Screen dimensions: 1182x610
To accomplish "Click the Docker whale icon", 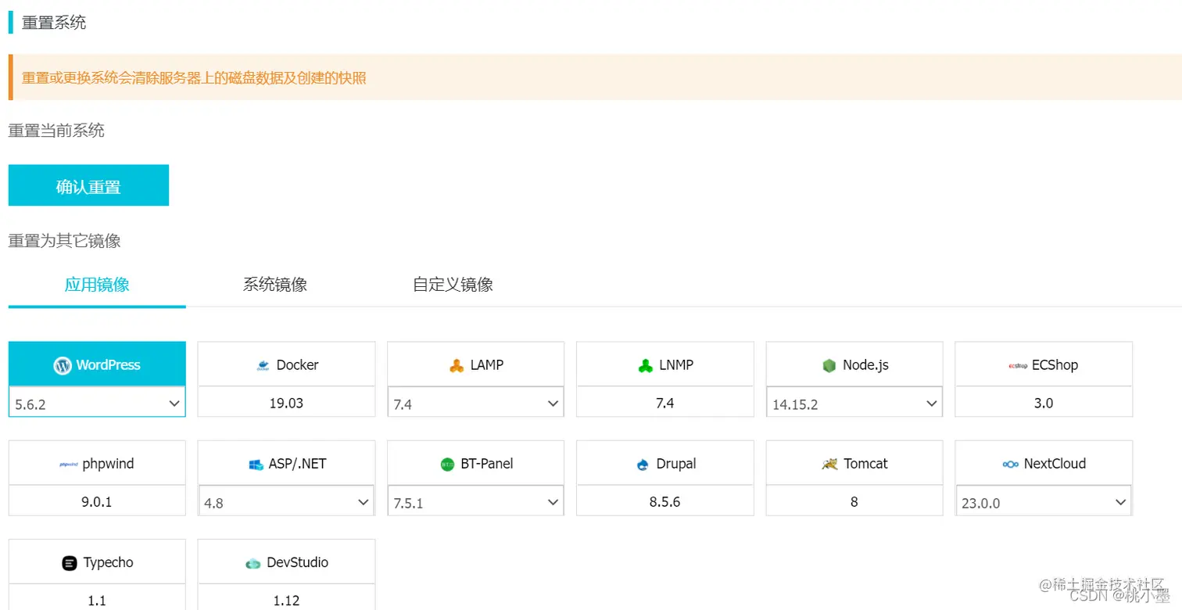I will 263,365.
